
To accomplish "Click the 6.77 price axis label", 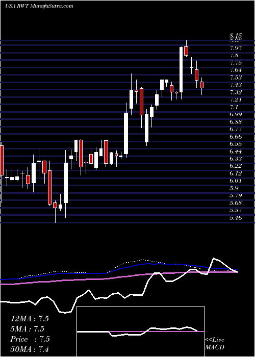I will 236,130.
